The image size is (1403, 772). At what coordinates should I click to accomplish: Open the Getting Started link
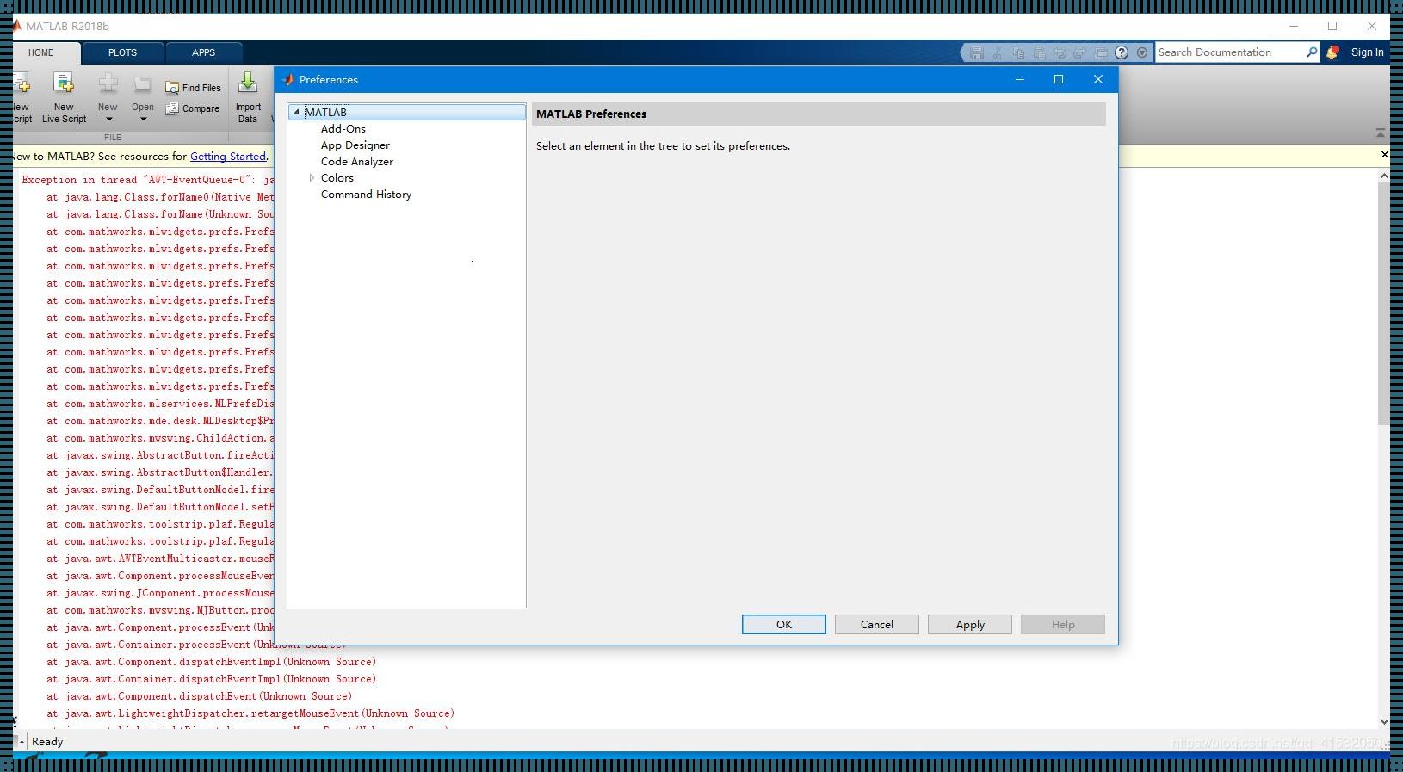[228, 157]
